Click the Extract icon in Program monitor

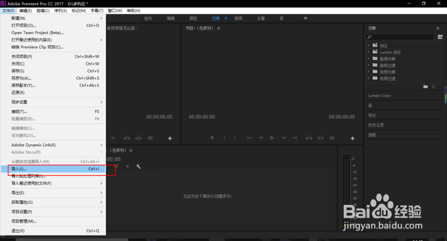pos(320,138)
